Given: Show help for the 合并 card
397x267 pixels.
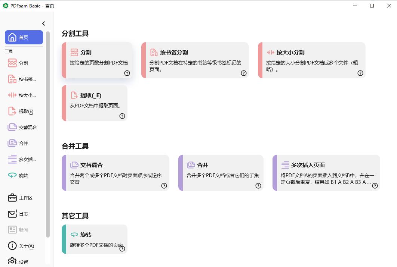Looking at the screenshot, I should pyautogui.click(x=258, y=186).
